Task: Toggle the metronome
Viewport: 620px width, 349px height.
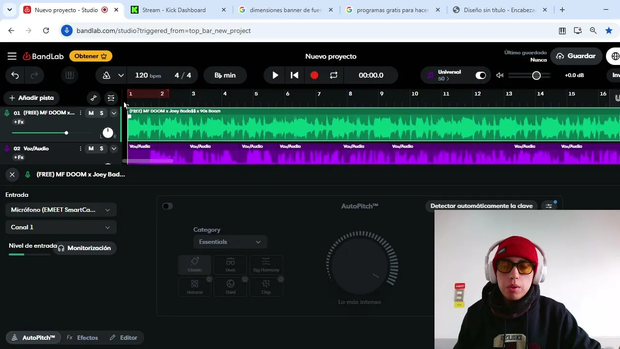Action: click(x=107, y=75)
